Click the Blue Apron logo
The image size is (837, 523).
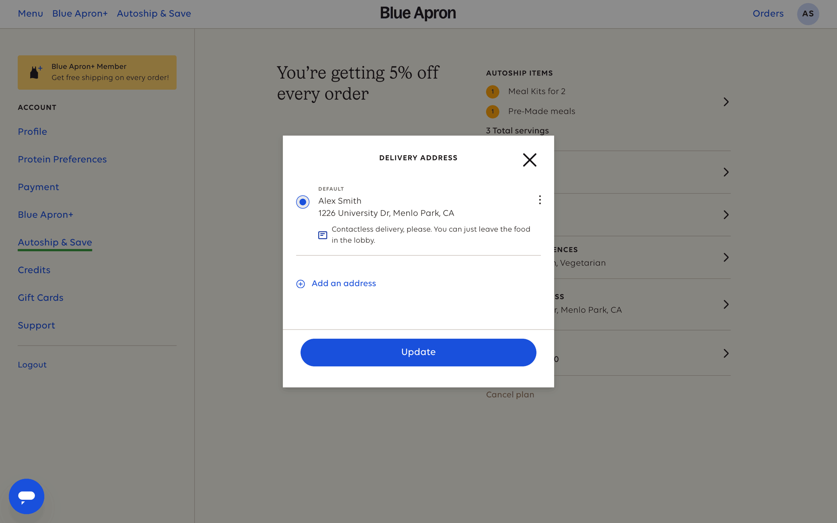[x=418, y=13]
